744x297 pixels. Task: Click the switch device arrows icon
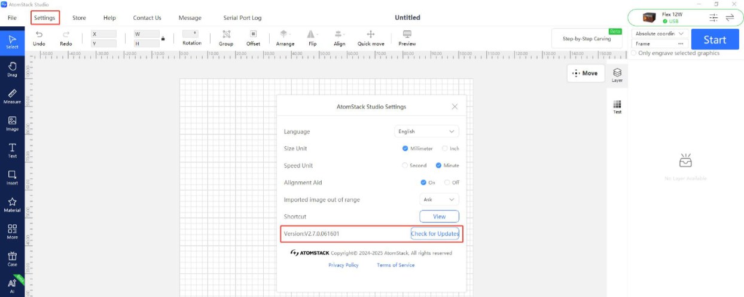730,18
